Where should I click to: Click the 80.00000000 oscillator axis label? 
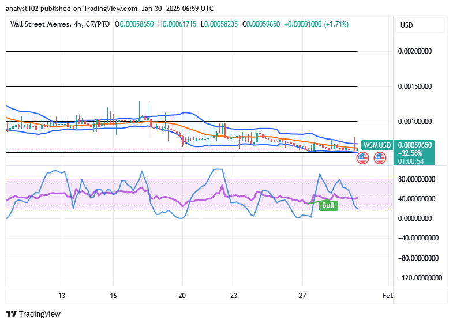coord(417,179)
